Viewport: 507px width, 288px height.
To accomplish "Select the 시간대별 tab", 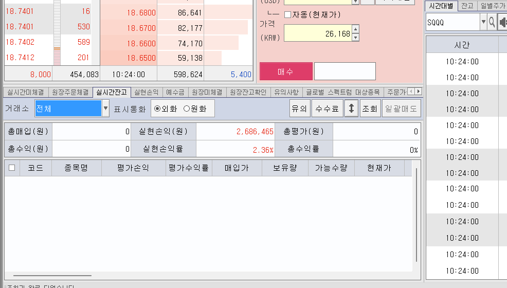I will pos(441,6).
